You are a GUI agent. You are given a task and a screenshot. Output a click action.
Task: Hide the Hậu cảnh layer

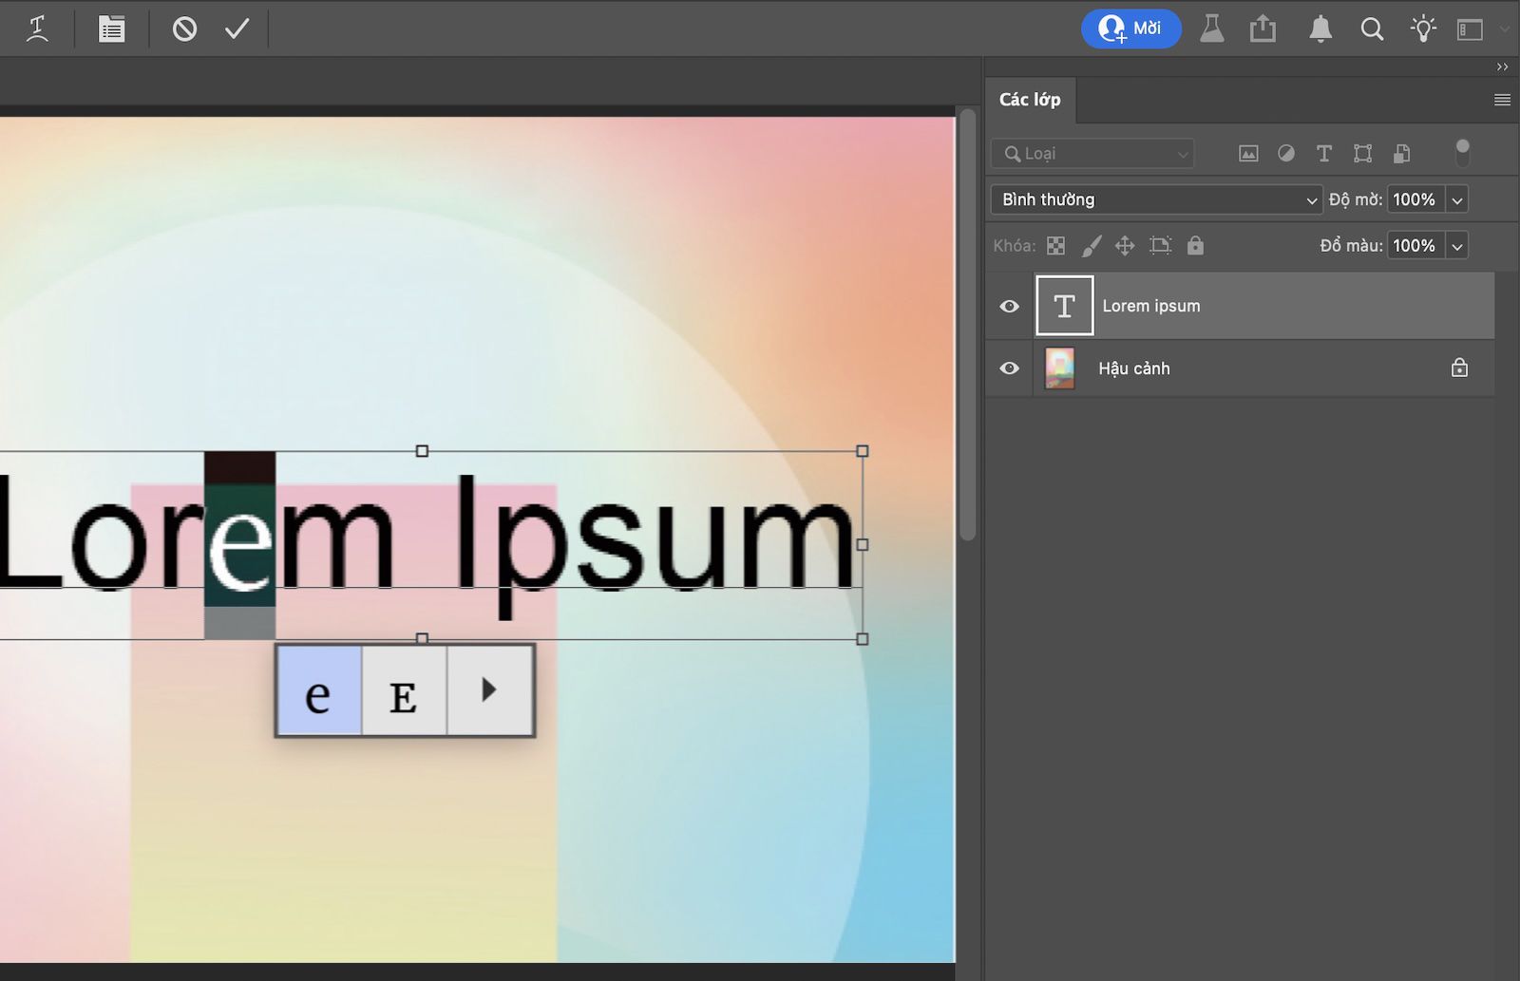pos(1009,368)
